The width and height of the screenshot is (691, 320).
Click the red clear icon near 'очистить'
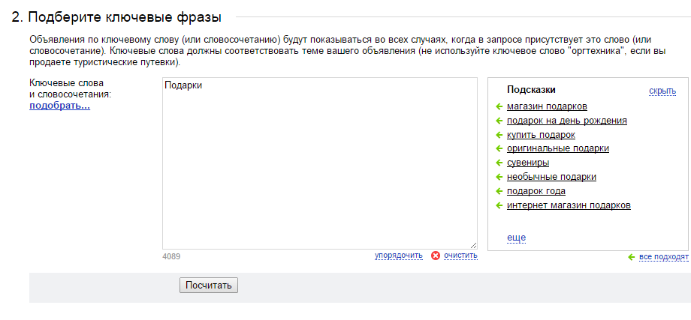tap(436, 256)
